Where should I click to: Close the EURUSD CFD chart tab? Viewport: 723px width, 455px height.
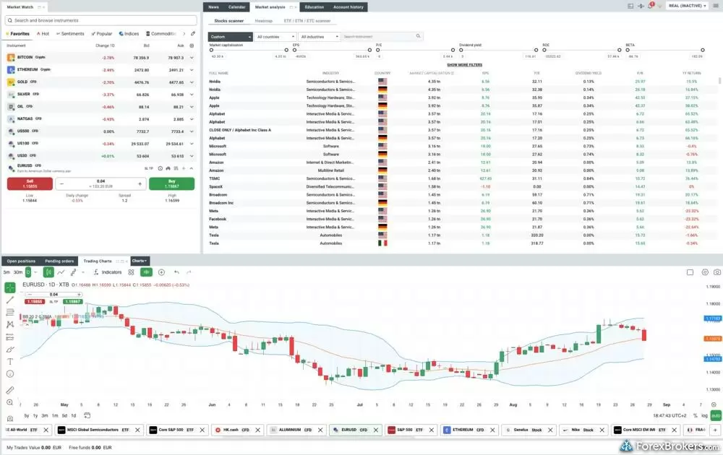[376, 430]
